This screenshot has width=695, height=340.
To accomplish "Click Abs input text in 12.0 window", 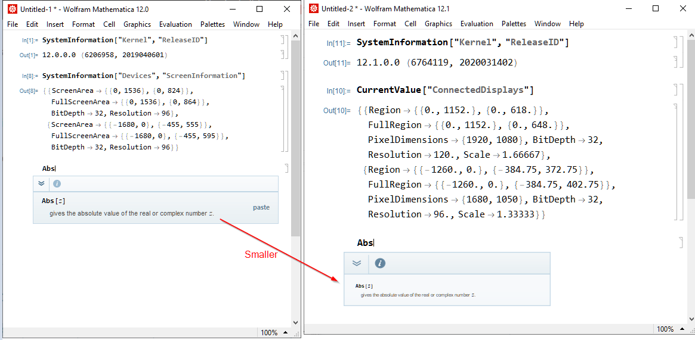I will pyautogui.click(x=49, y=168).
